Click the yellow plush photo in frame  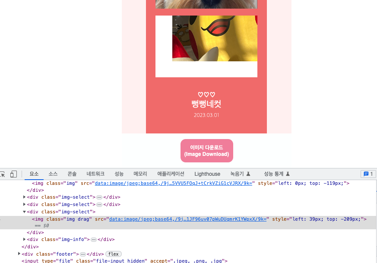tap(215, 38)
